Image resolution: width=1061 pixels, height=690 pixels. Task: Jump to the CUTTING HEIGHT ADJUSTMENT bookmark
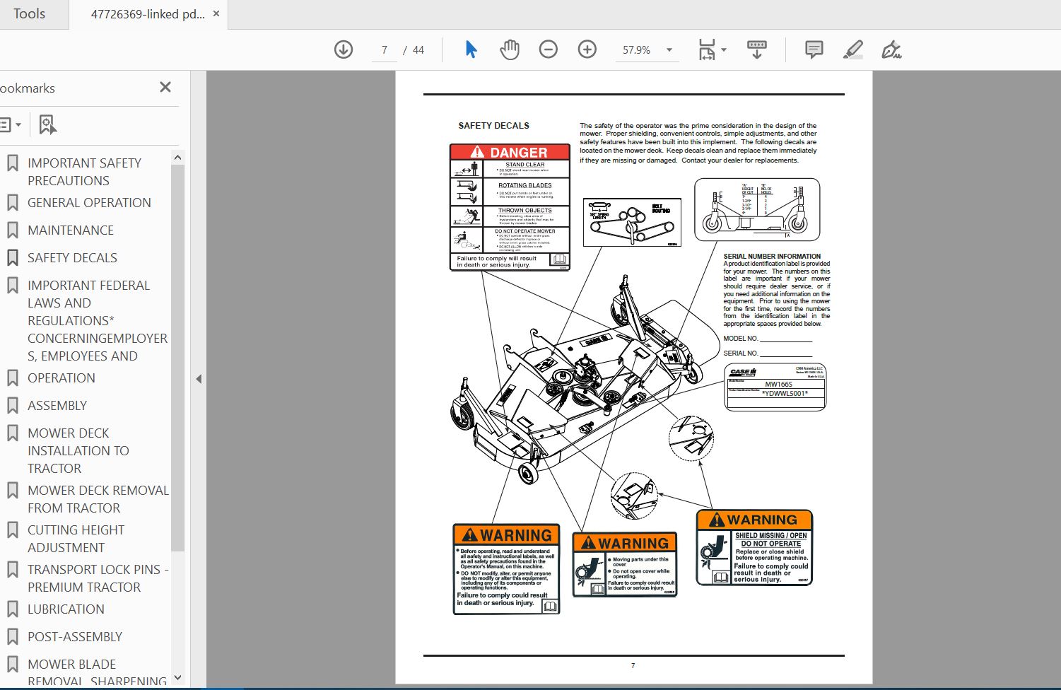coord(76,539)
